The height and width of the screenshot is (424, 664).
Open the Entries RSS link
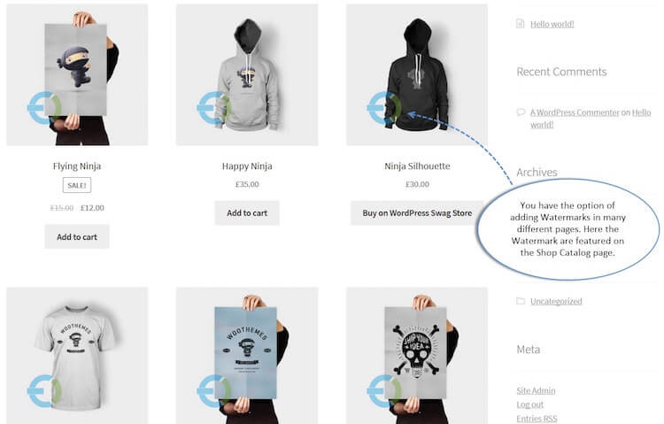[x=537, y=419]
